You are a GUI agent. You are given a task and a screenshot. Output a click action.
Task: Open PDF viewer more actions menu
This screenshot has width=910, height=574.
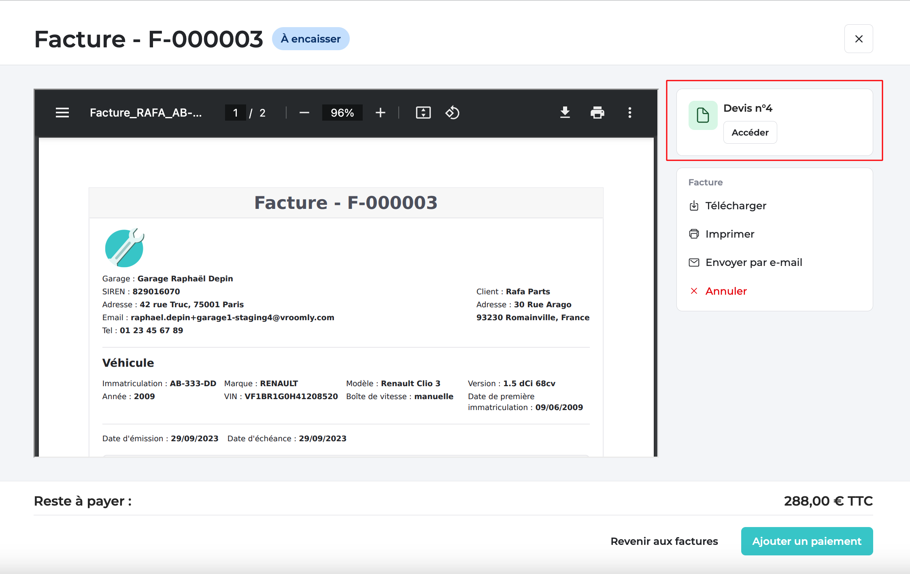[x=630, y=113]
